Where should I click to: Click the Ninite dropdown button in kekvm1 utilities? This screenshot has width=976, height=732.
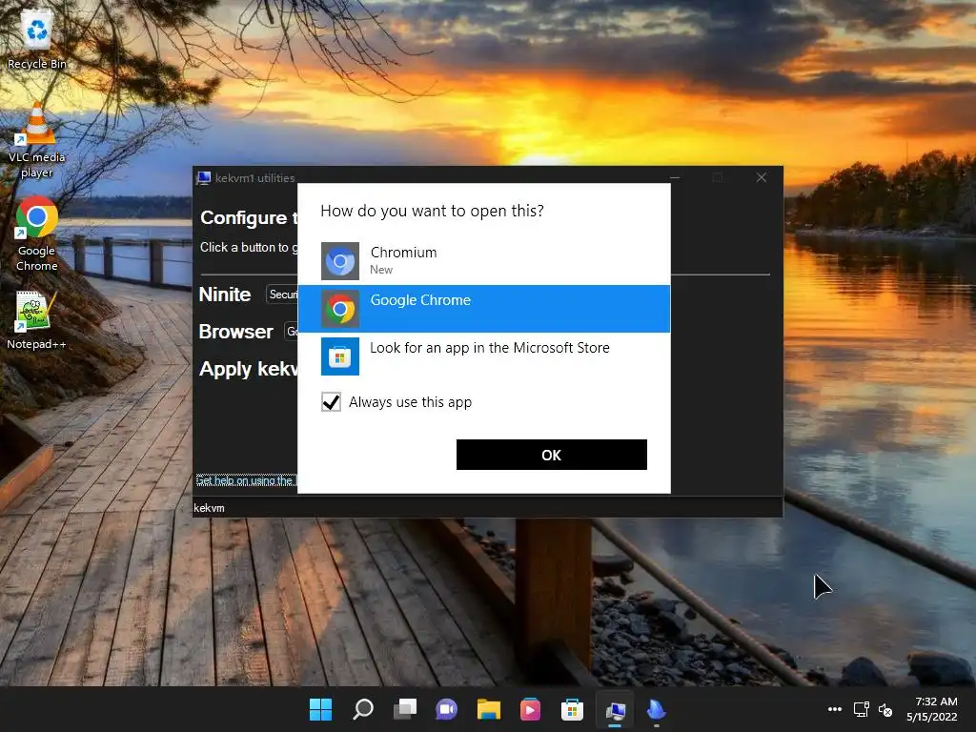[x=282, y=294]
